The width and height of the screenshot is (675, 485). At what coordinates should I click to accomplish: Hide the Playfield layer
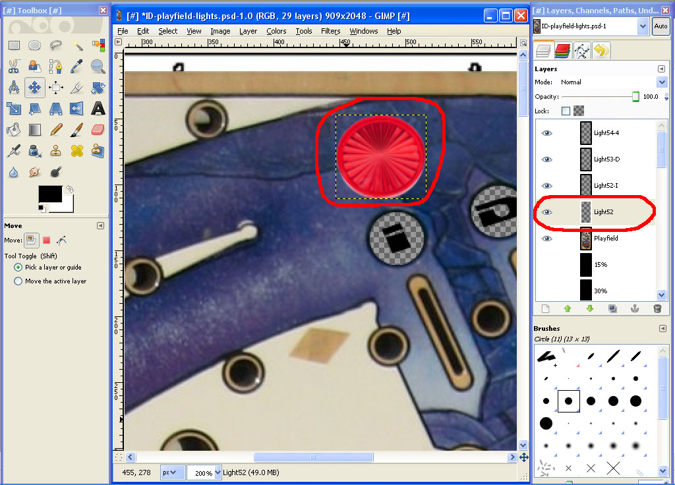pyautogui.click(x=546, y=239)
